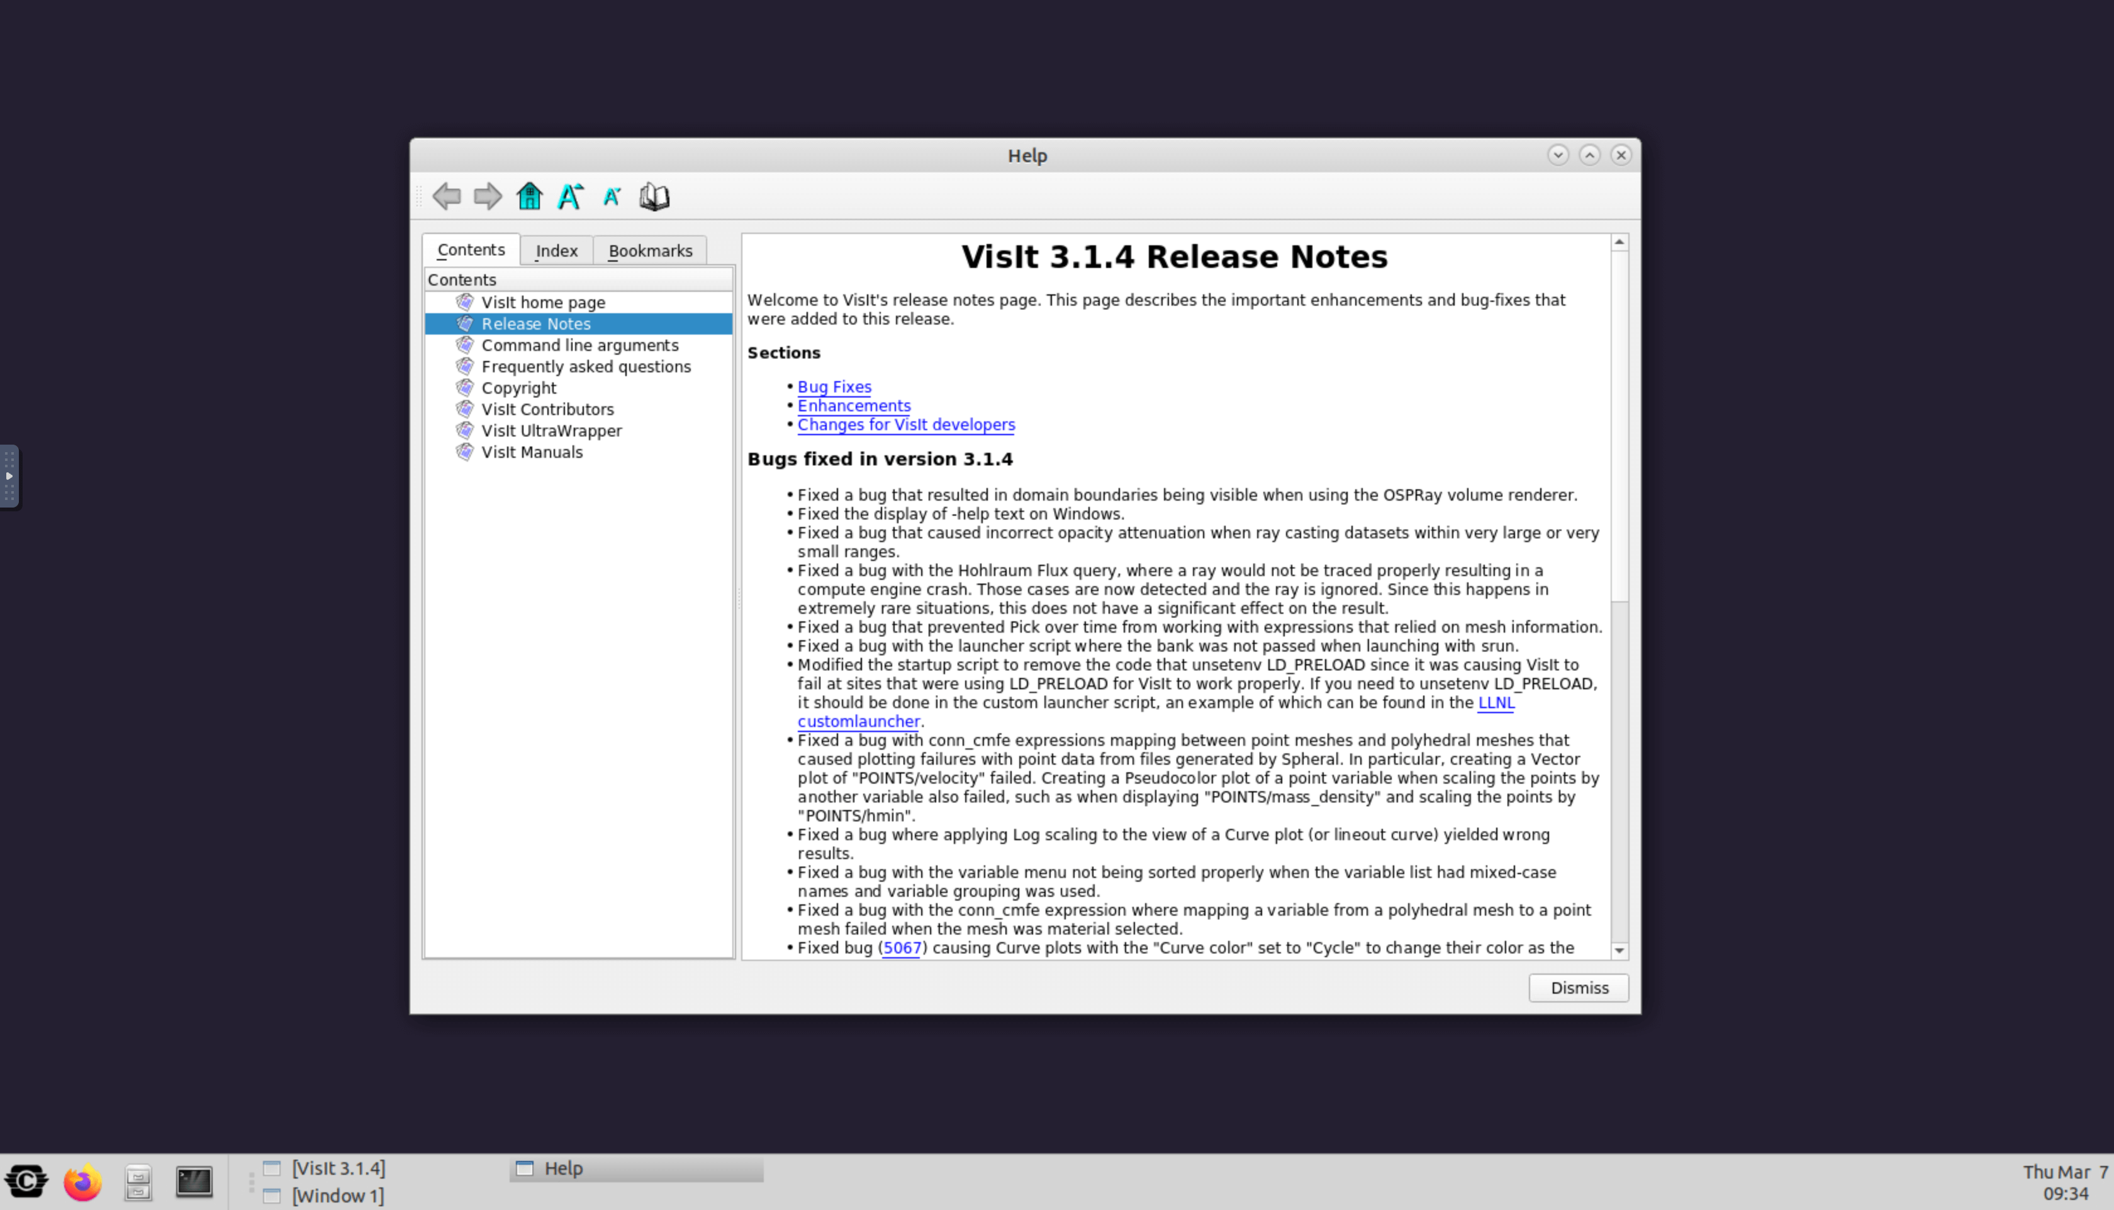Click scrollbar up arrow in help page
This screenshot has height=1210, width=2114.
pyautogui.click(x=1619, y=242)
